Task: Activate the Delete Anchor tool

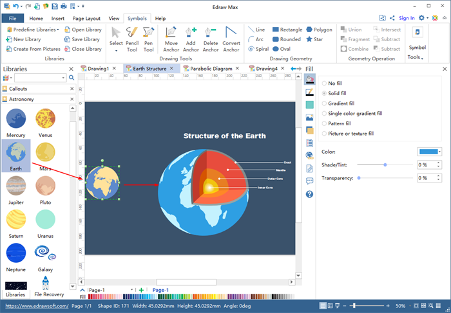Action: coord(211,39)
